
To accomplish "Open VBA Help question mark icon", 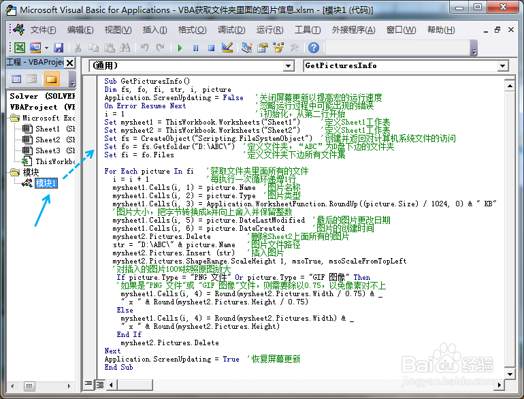I will pos(314,48).
